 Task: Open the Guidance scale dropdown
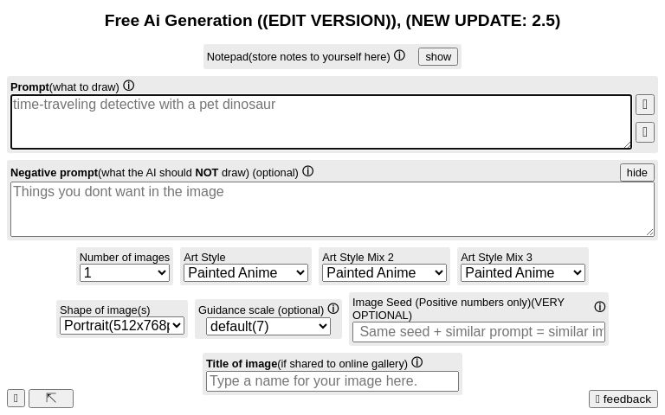point(268,326)
